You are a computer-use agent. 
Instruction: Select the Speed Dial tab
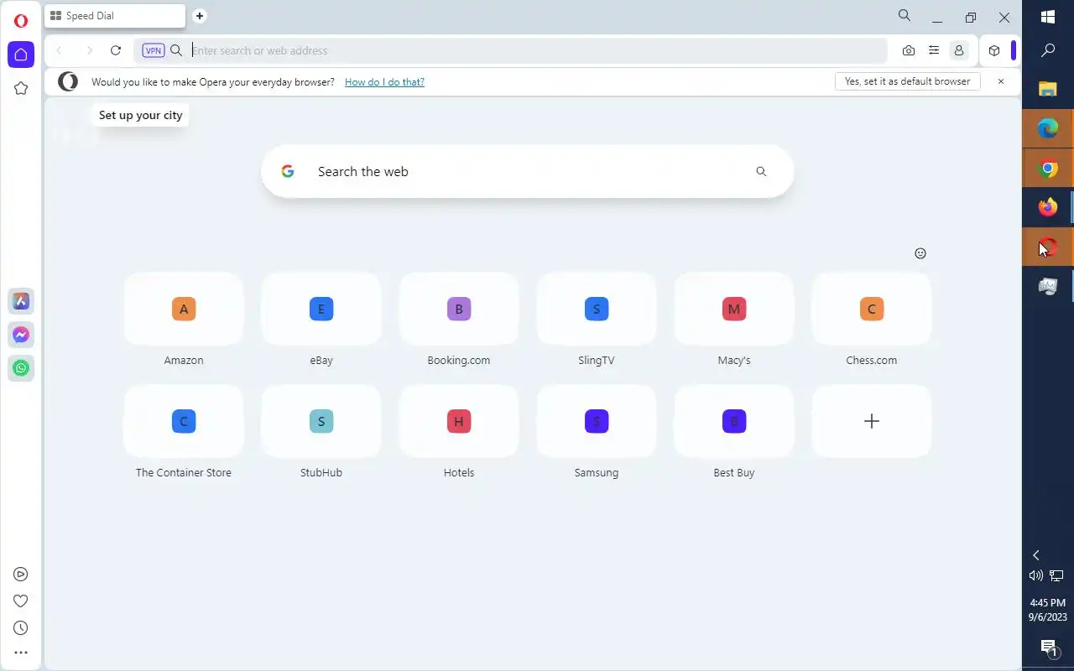click(x=115, y=16)
